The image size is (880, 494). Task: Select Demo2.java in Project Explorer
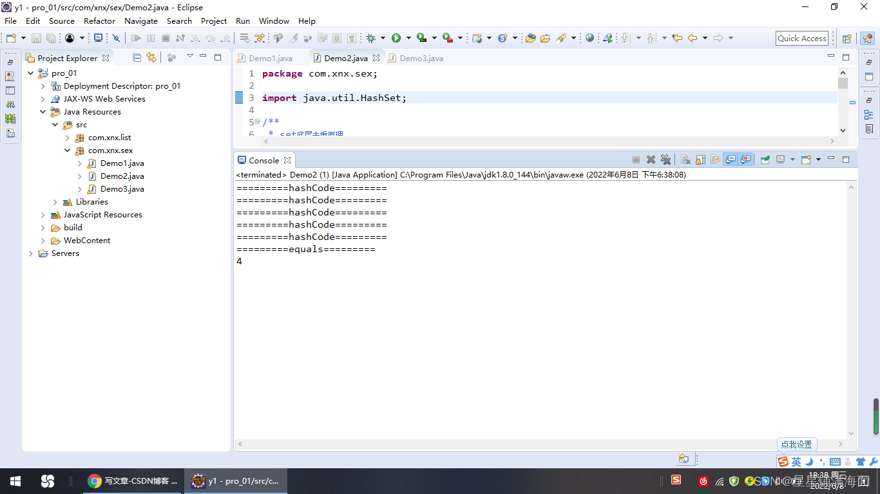[x=122, y=176]
